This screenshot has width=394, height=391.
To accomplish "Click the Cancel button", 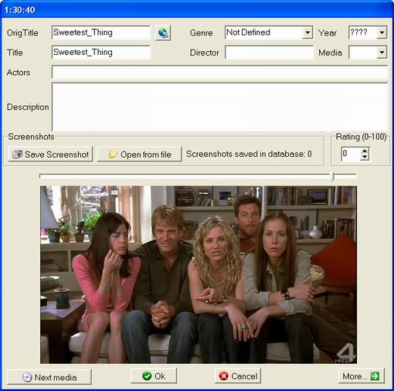I will coord(238,376).
